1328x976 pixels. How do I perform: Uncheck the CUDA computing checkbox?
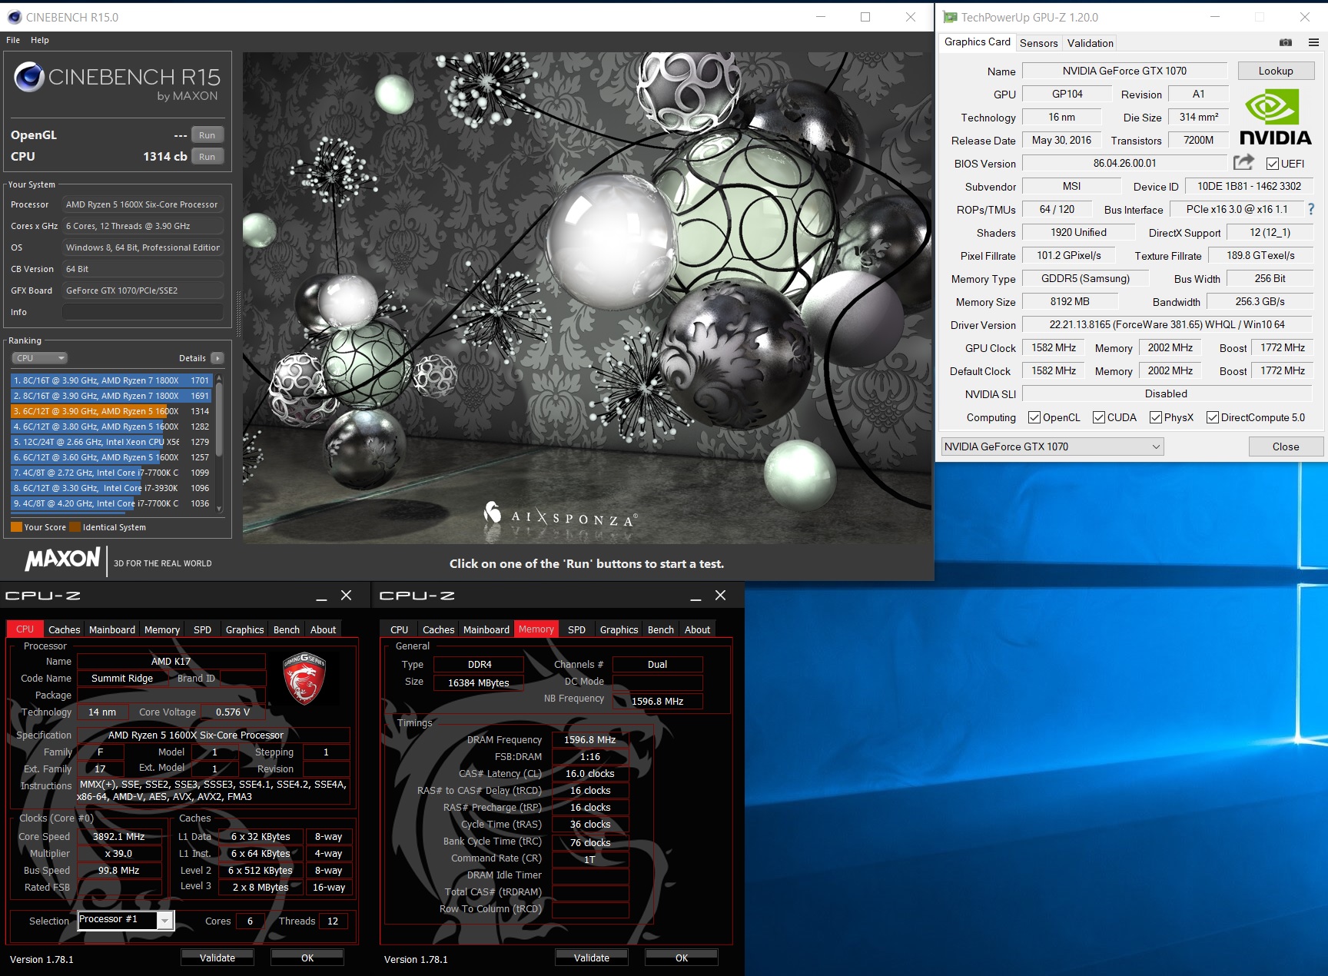coord(1099,417)
